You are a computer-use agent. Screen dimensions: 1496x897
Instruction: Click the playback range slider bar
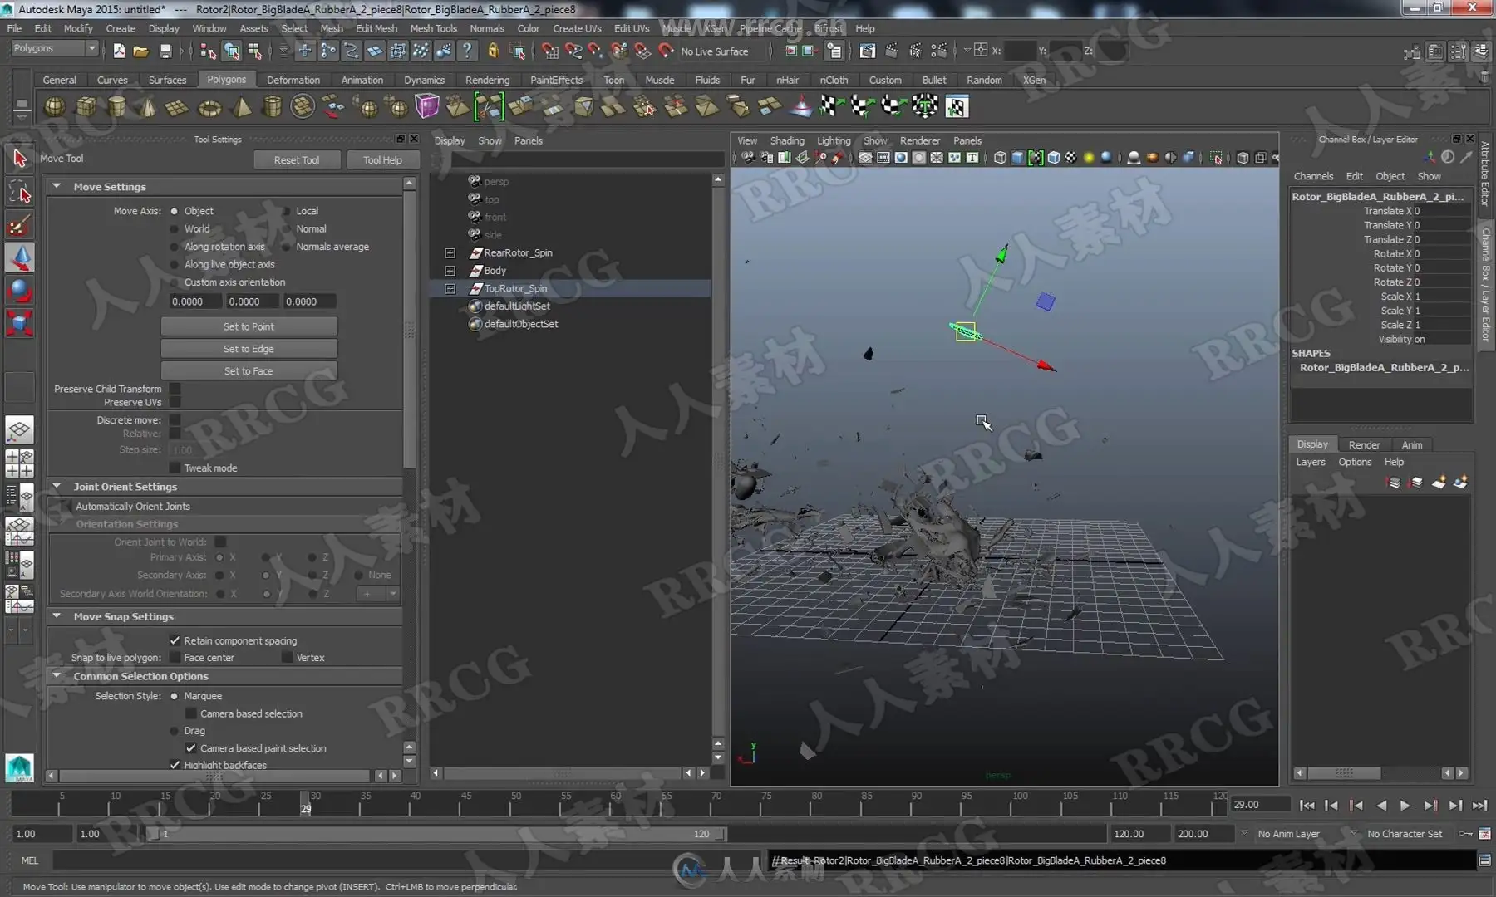tap(436, 834)
